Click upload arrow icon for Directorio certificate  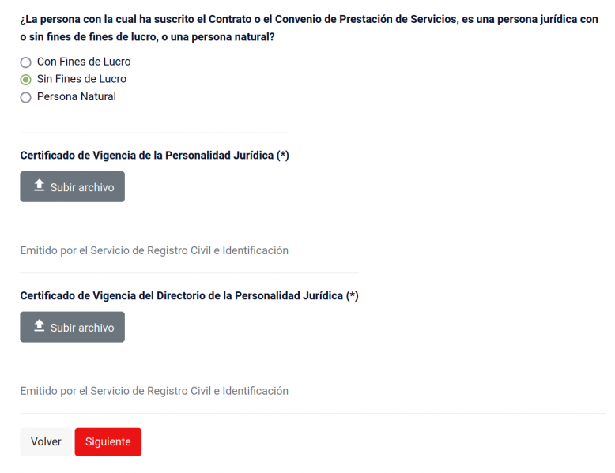[39, 326]
